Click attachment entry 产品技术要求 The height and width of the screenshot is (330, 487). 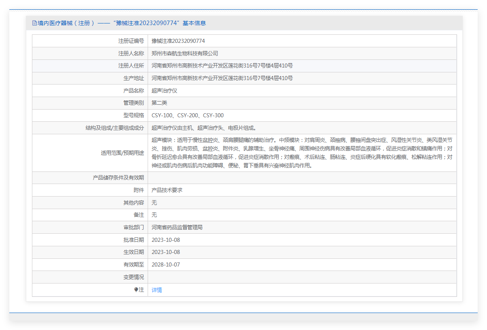[167, 190]
